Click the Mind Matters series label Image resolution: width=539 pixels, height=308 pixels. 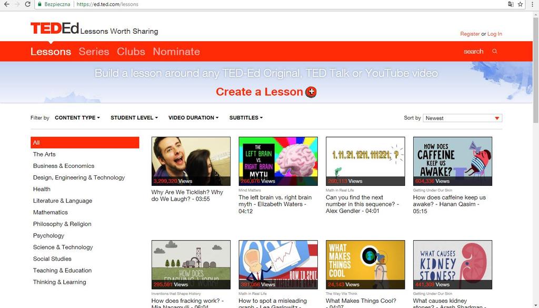249,190
